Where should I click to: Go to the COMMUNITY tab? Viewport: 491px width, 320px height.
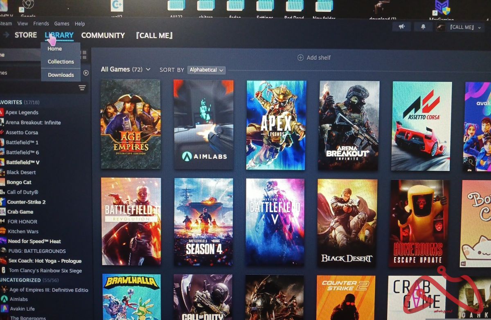(x=103, y=36)
